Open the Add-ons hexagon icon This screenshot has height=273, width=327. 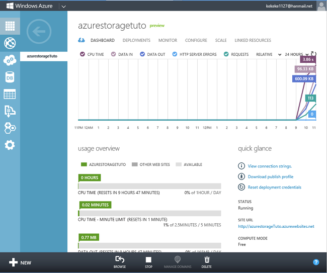[10, 128]
